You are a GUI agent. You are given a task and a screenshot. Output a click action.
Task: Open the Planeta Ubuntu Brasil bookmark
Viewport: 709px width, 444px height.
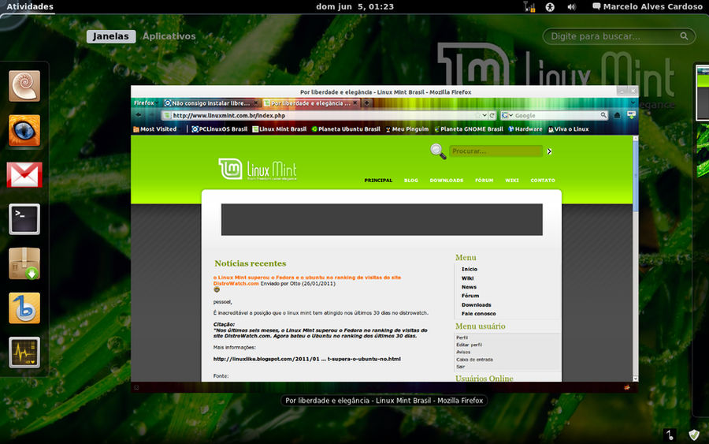346,129
